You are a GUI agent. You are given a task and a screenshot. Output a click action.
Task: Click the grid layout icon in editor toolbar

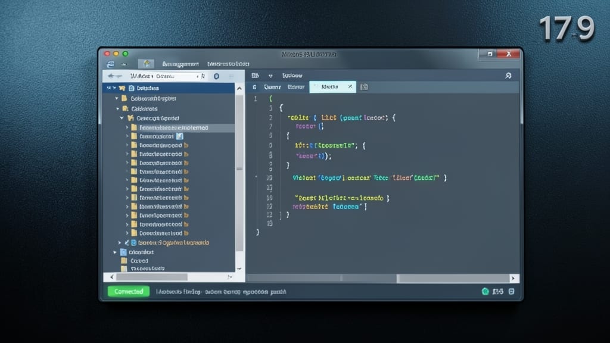(255, 76)
